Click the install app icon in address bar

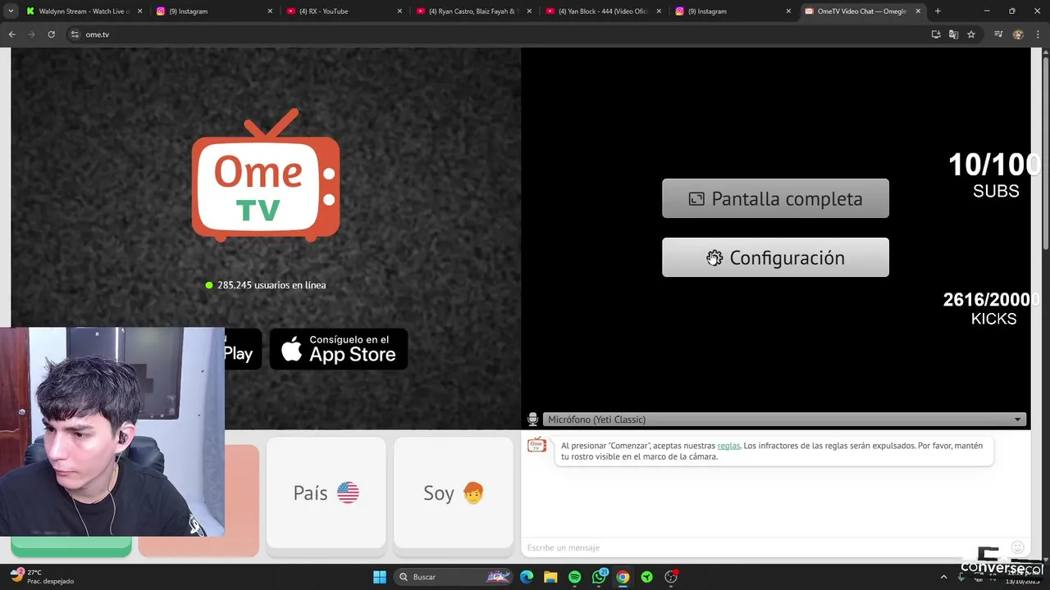(x=936, y=34)
